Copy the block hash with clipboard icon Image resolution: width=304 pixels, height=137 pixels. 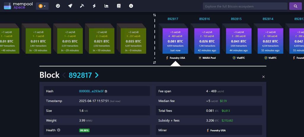coord(106,91)
